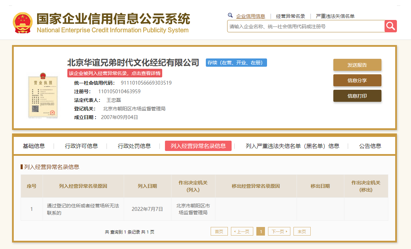Click the decision authority cell in table row 1

coord(193,209)
